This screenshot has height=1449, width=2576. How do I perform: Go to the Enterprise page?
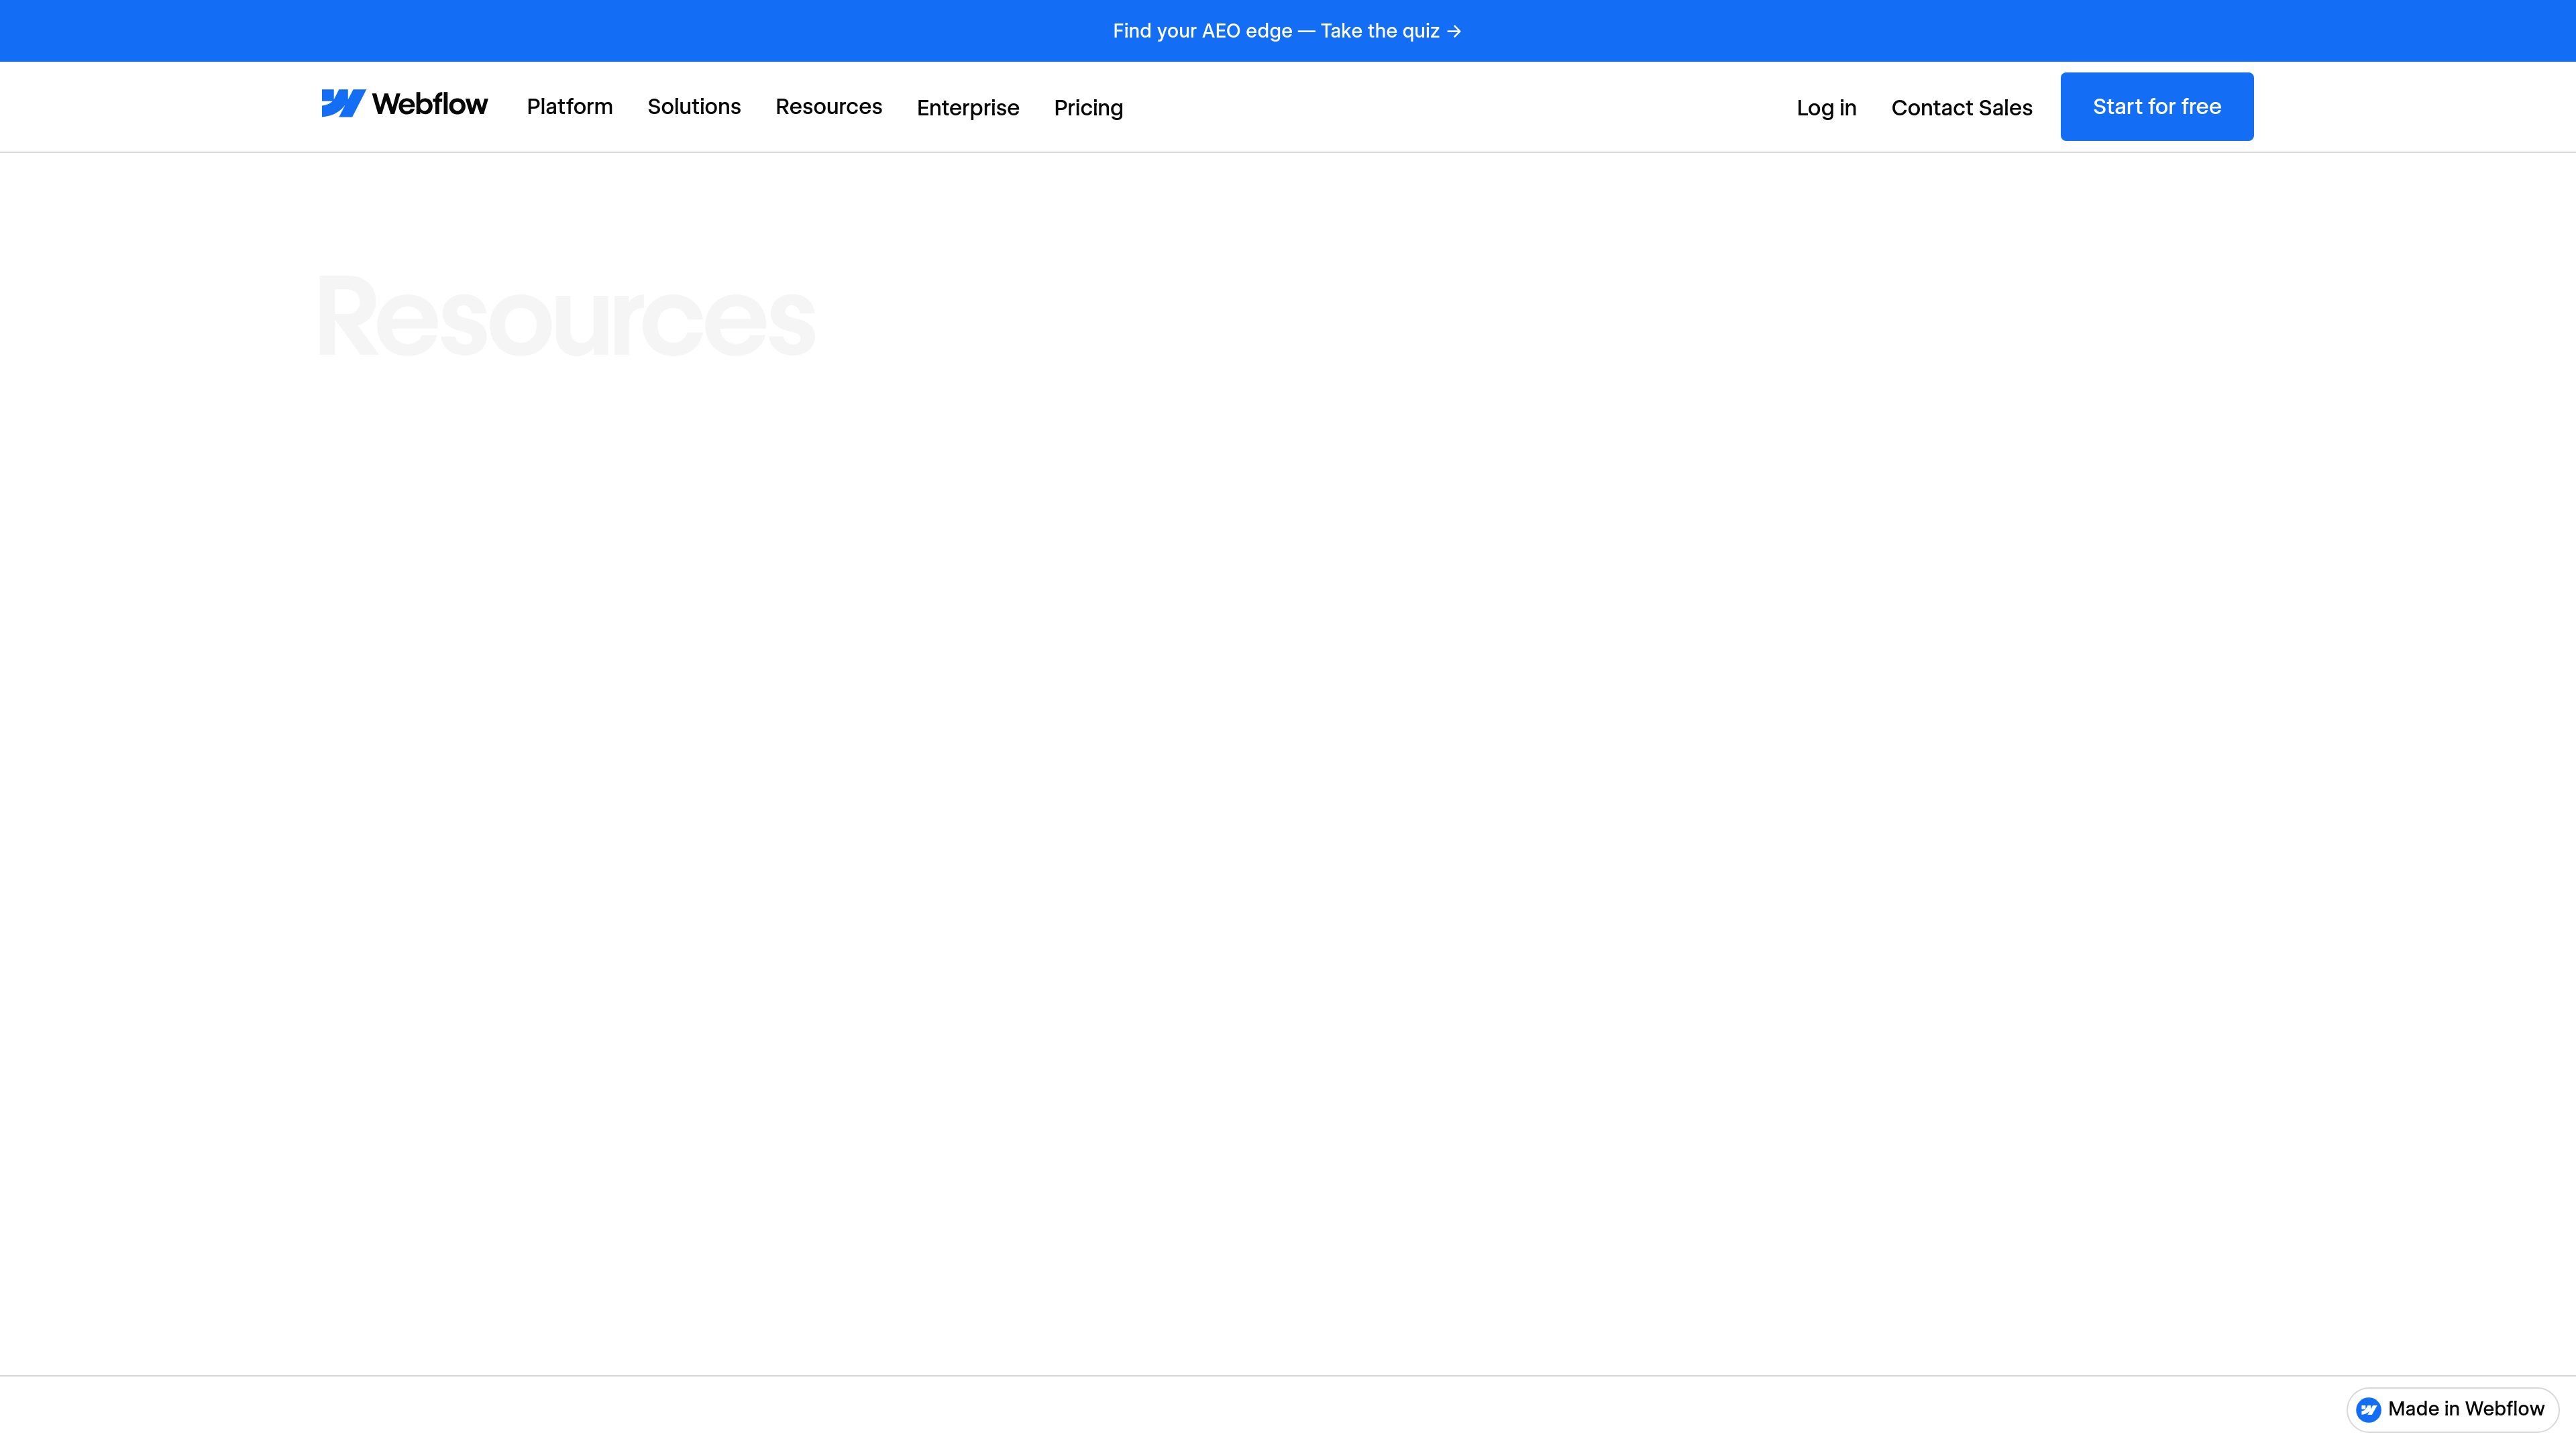point(967,108)
